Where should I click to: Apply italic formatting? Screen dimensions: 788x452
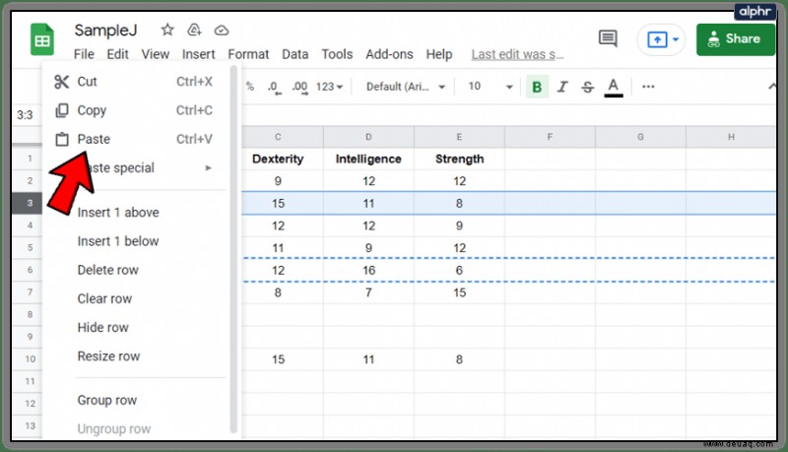point(562,87)
